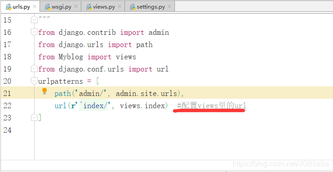Viewport: 333px width, 172px height.
Task: Switch to the wsgi.py tab
Action: pos(60,6)
